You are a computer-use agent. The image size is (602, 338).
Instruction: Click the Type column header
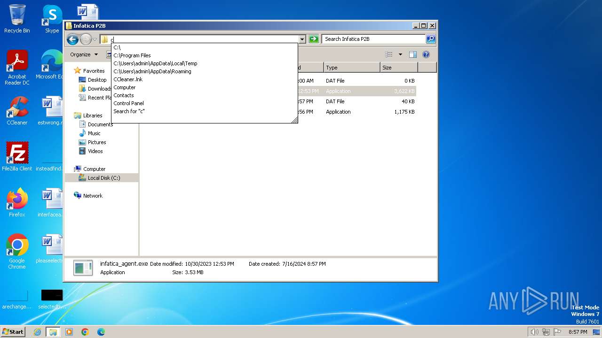(352, 68)
